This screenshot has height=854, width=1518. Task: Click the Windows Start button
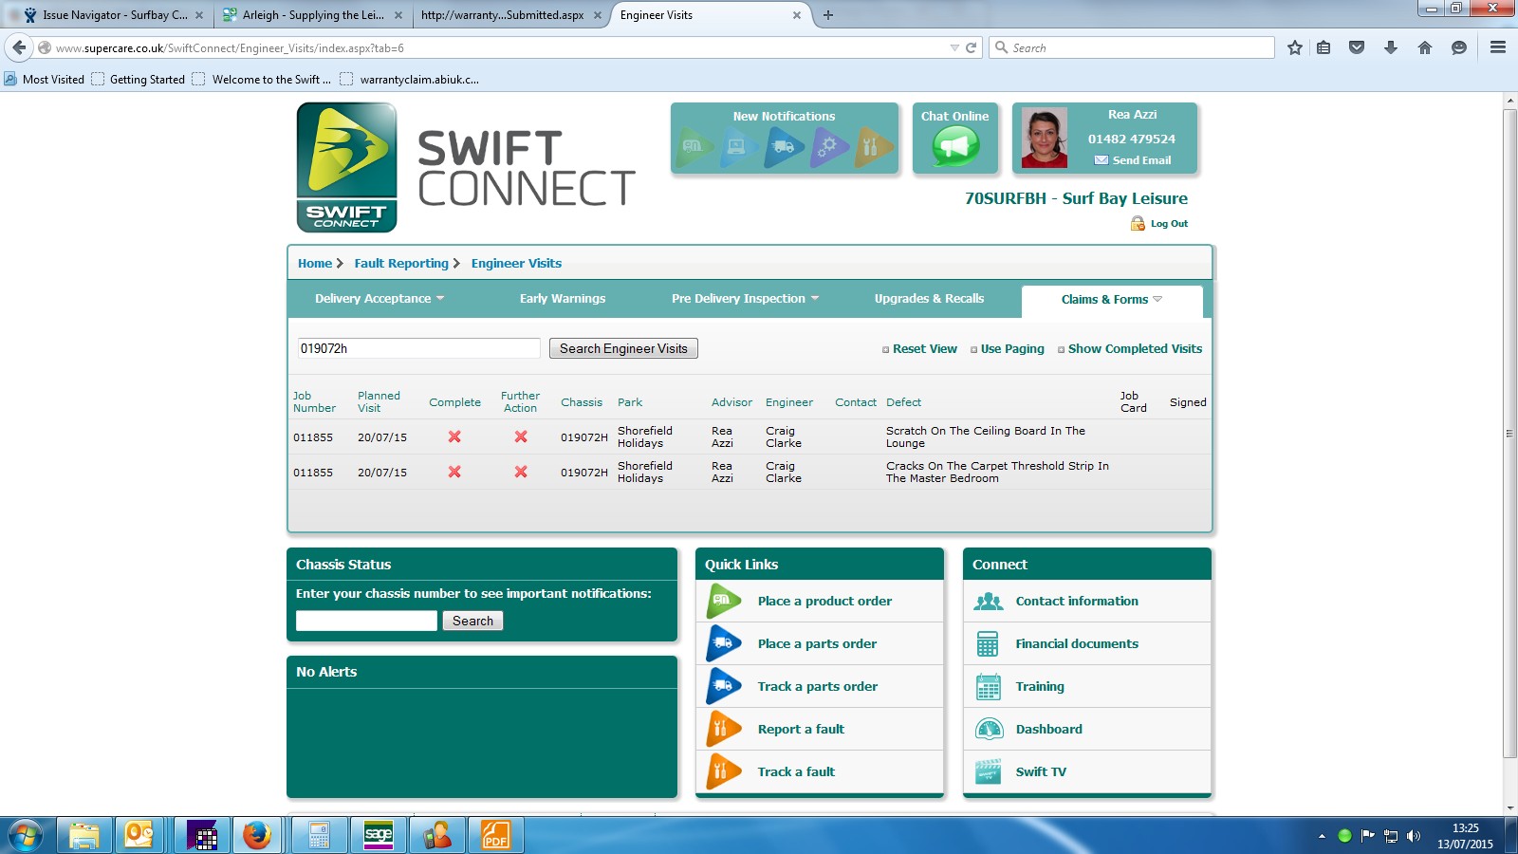tap(25, 835)
